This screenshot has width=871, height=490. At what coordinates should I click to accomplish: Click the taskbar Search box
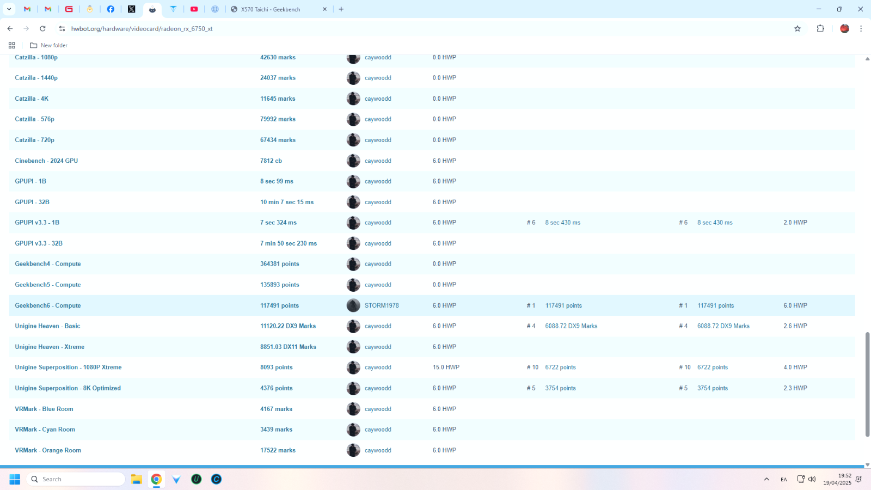(76, 479)
